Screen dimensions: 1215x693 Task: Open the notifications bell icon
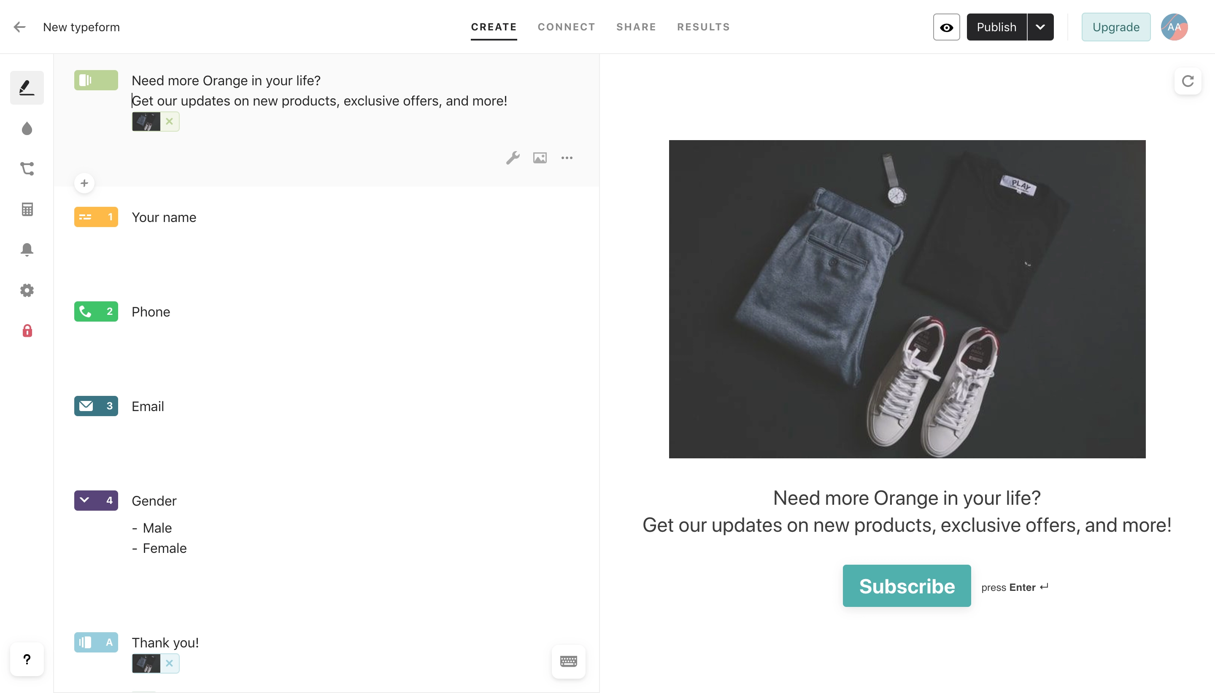27,249
